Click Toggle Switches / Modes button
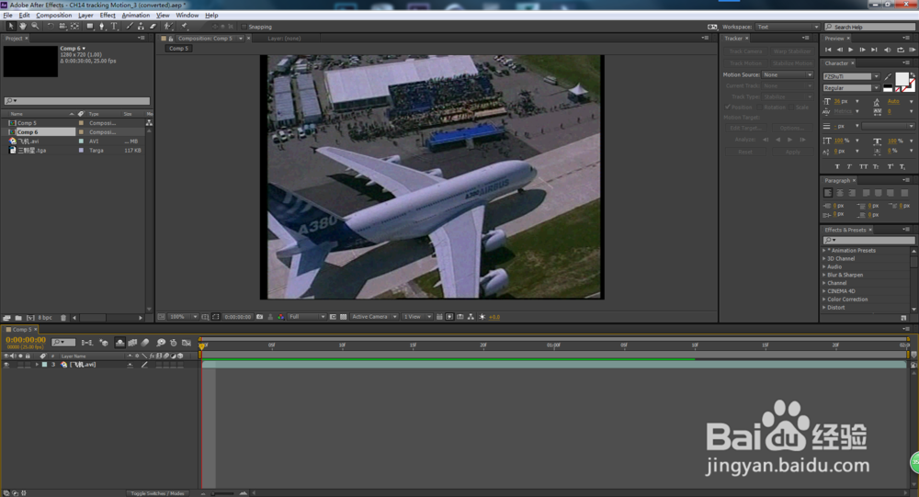Viewport: 919px width, 497px height. tap(157, 493)
